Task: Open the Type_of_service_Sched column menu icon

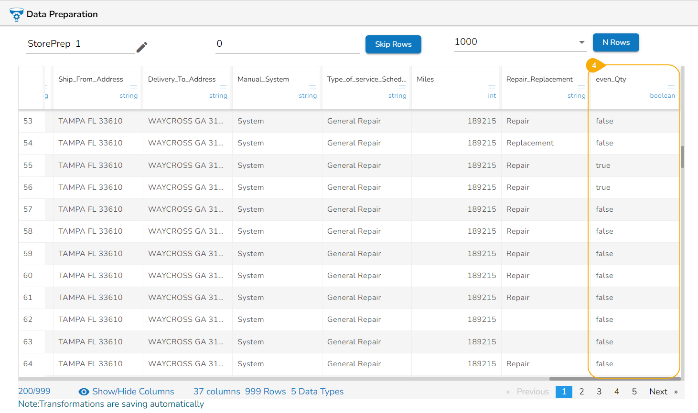Action: (x=402, y=87)
